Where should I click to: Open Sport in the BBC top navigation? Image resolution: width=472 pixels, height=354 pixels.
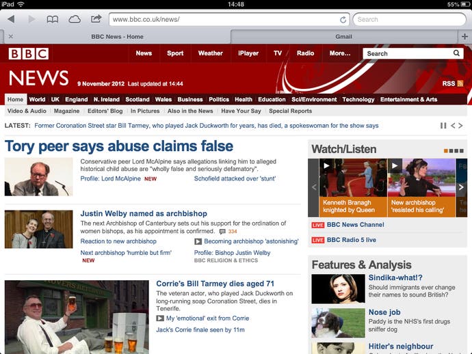[x=175, y=53]
